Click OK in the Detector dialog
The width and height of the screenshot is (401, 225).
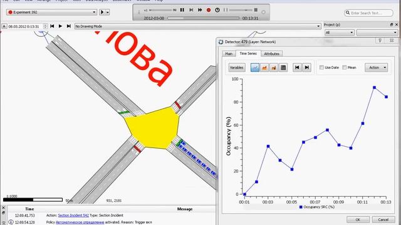358,219
